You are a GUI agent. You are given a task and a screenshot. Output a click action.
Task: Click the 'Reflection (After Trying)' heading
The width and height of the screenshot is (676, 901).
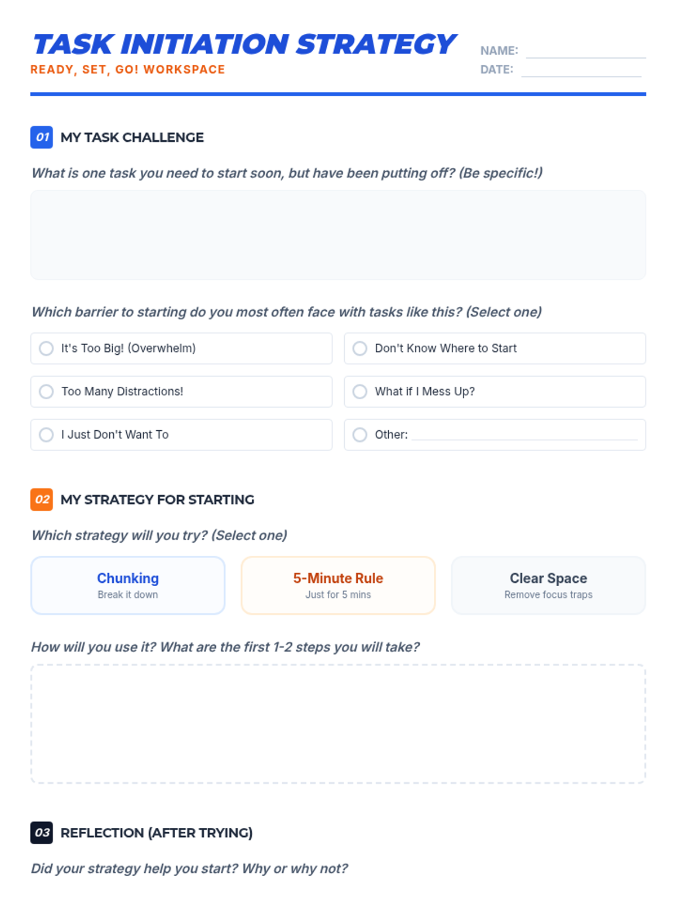[x=157, y=833]
